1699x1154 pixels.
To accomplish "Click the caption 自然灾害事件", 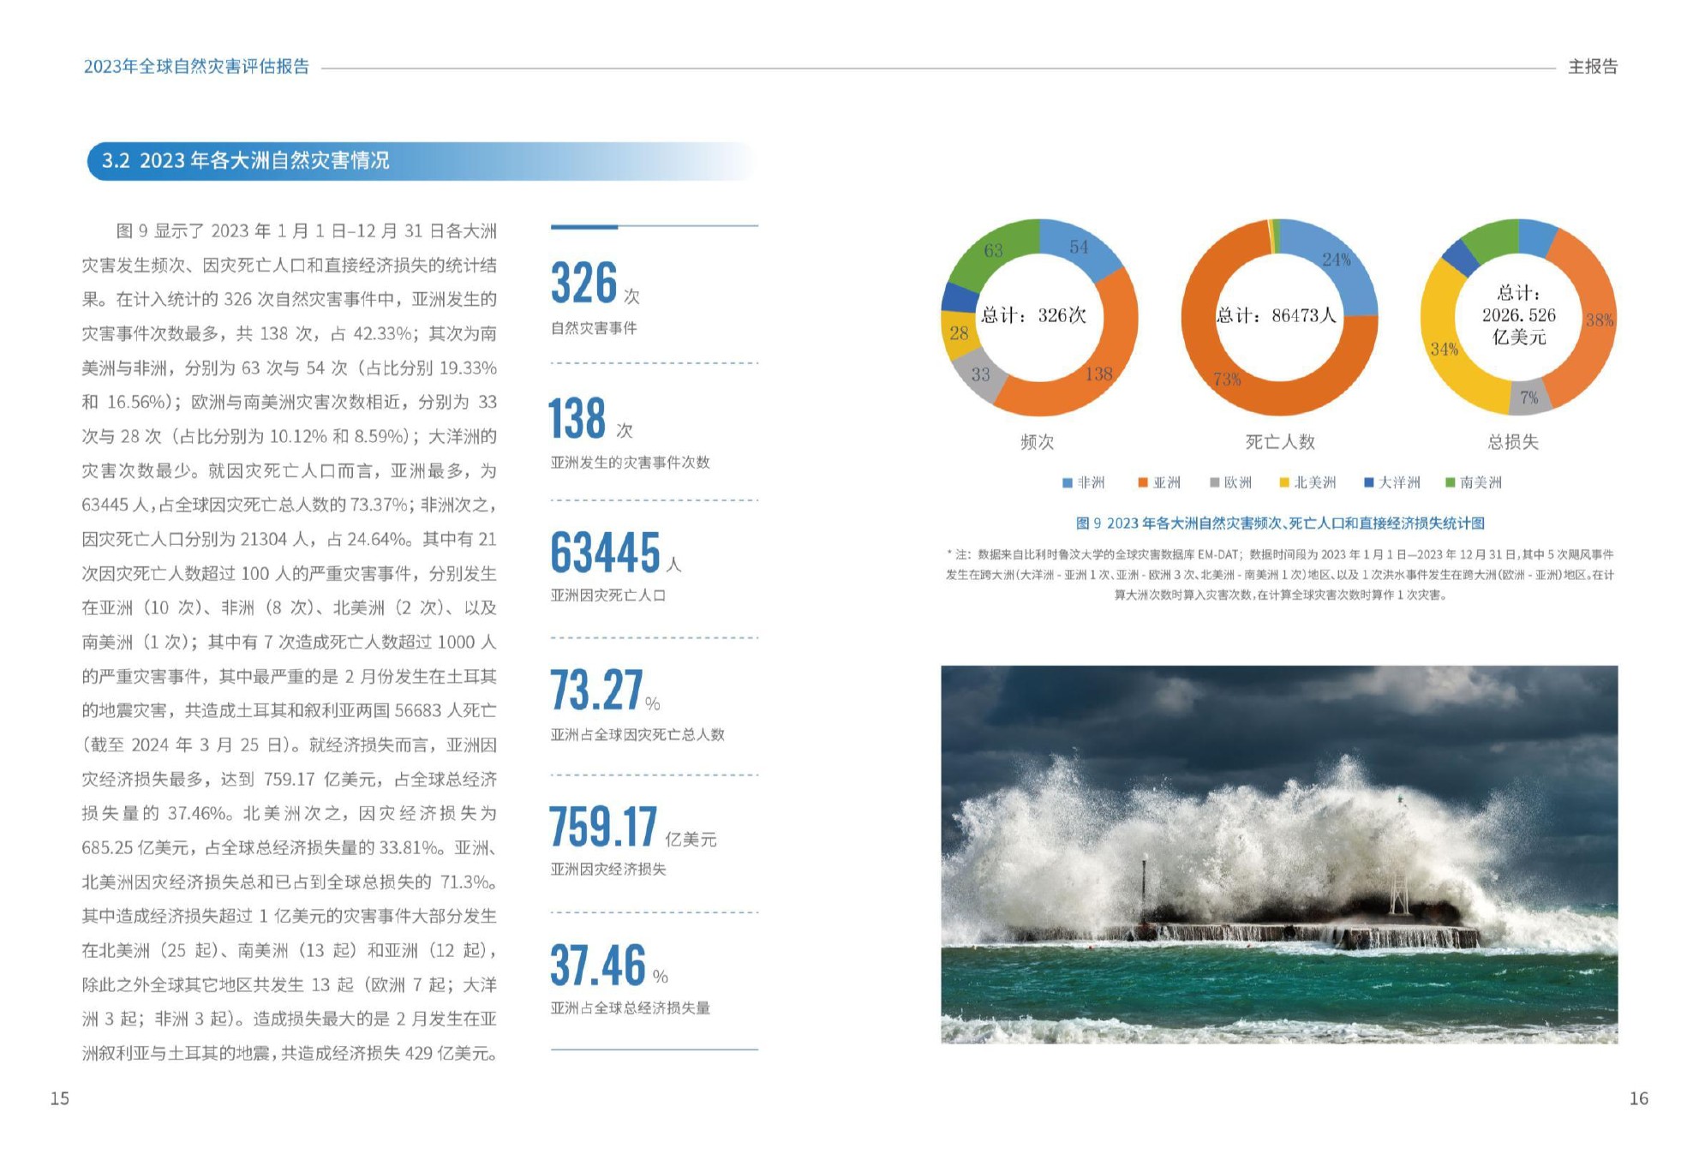I will point(594,328).
